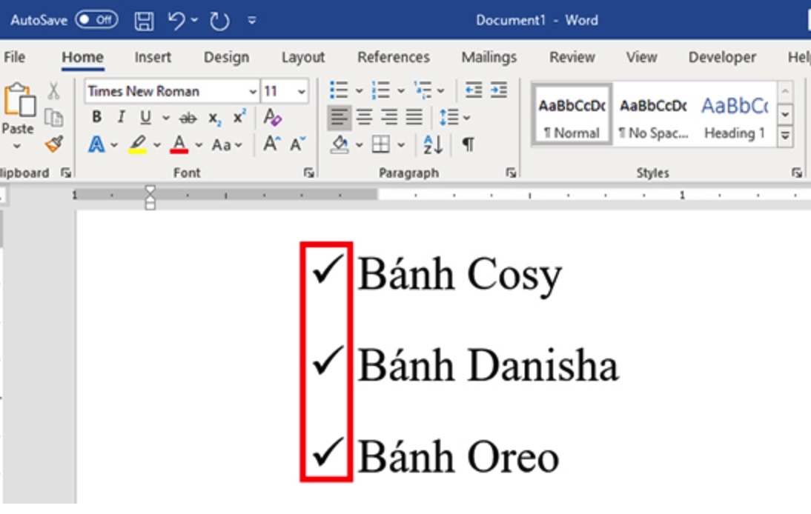
Task: Switch to the Mailings tab
Action: pos(489,57)
